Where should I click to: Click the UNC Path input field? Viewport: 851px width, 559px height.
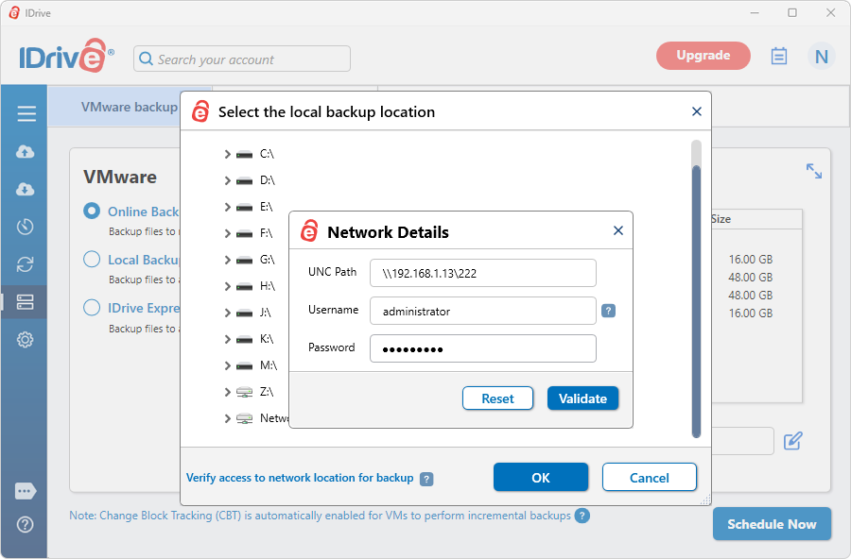click(483, 273)
